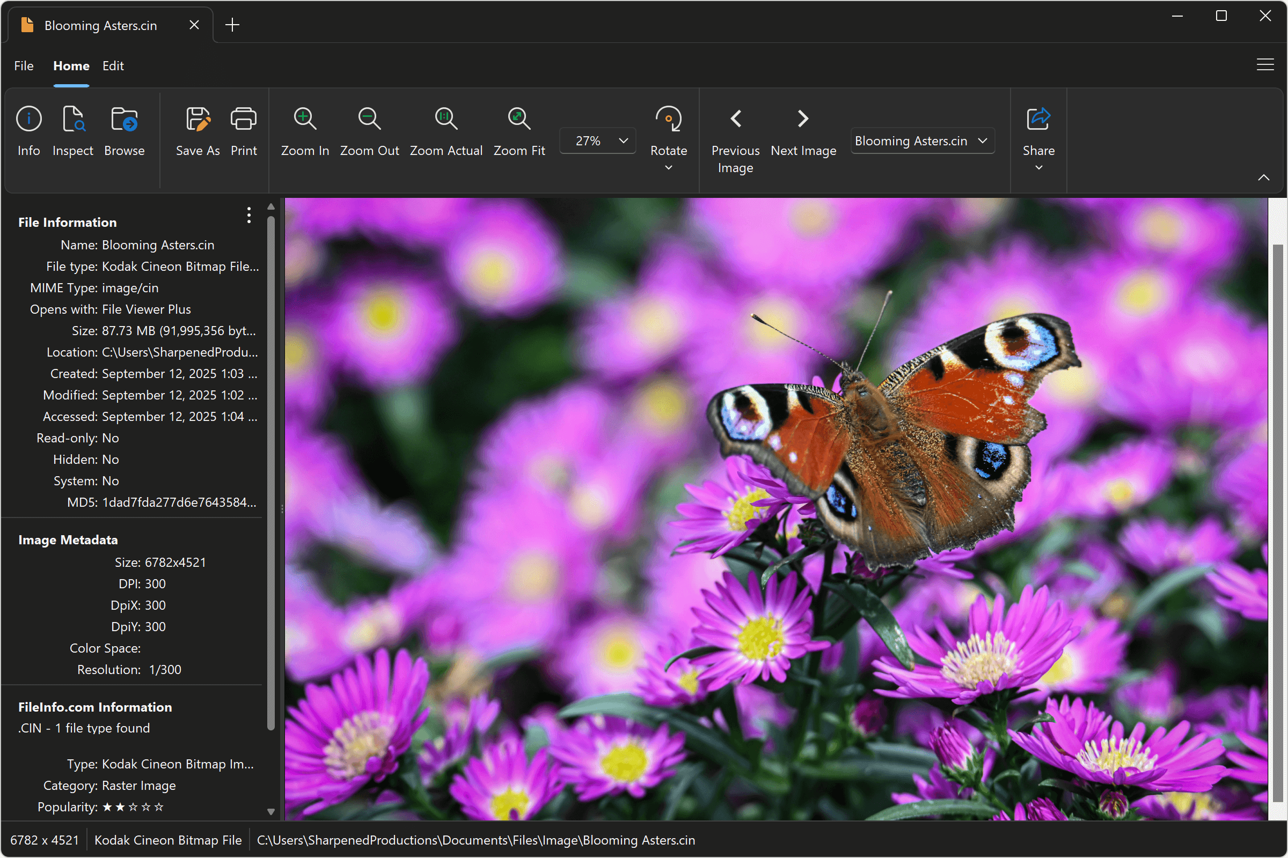
Task: Select the Inspect tool
Action: (x=73, y=131)
